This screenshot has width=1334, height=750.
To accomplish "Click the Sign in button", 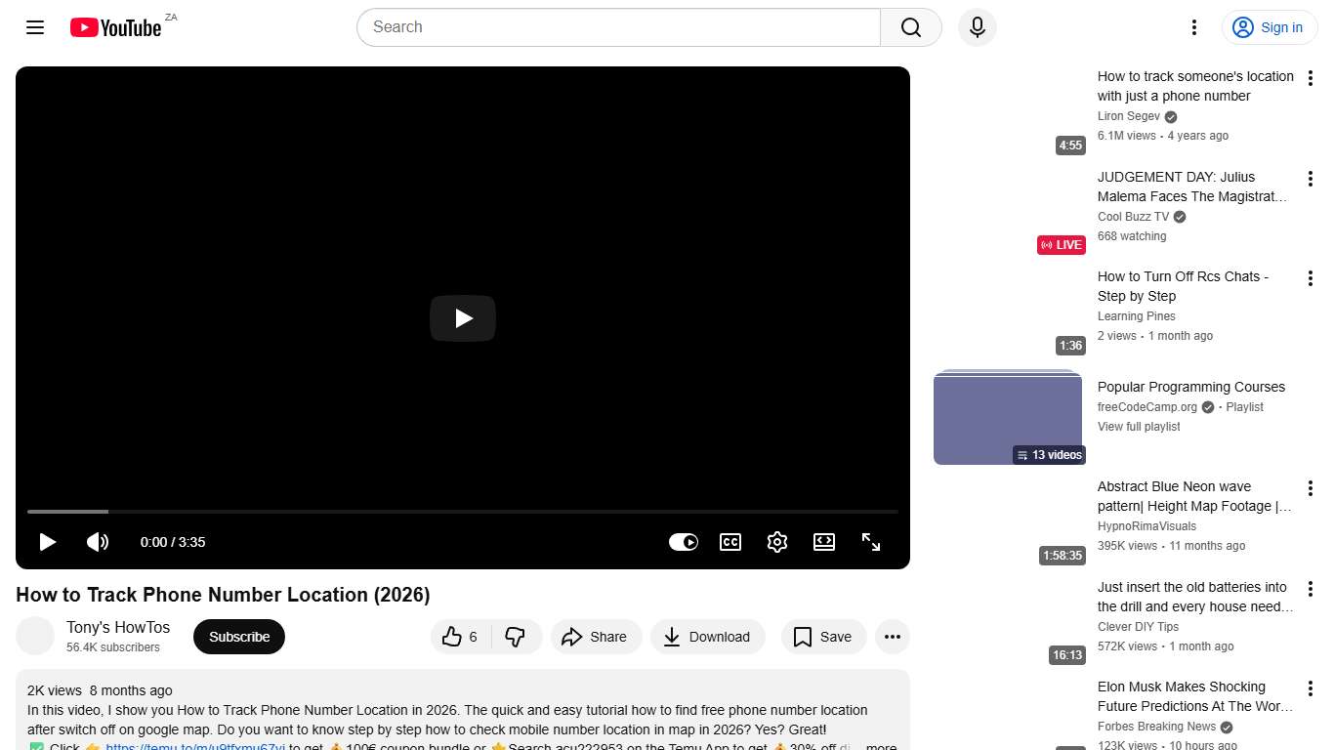I will click(x=1269, y=27).
